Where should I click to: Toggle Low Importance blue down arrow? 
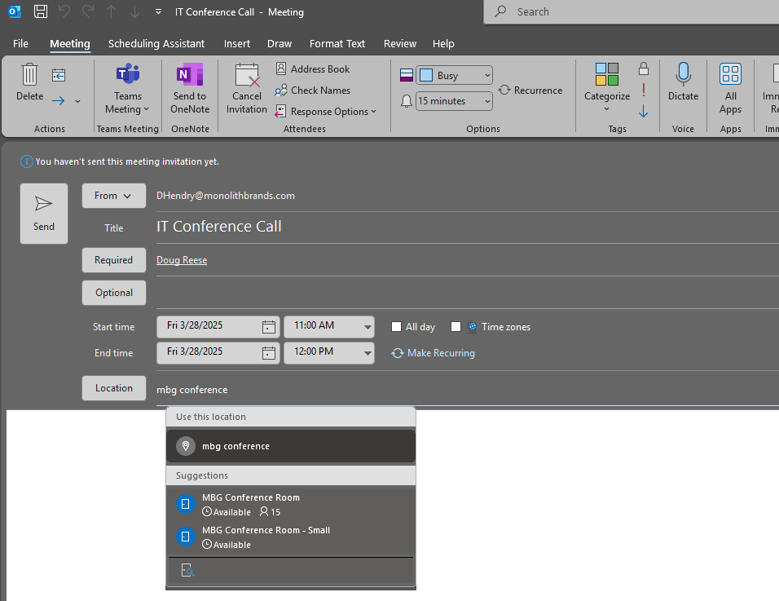pos(644,111)
